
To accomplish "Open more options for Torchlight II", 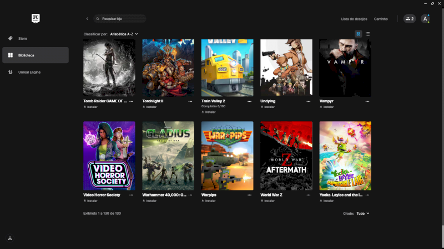I will [190, 101].
